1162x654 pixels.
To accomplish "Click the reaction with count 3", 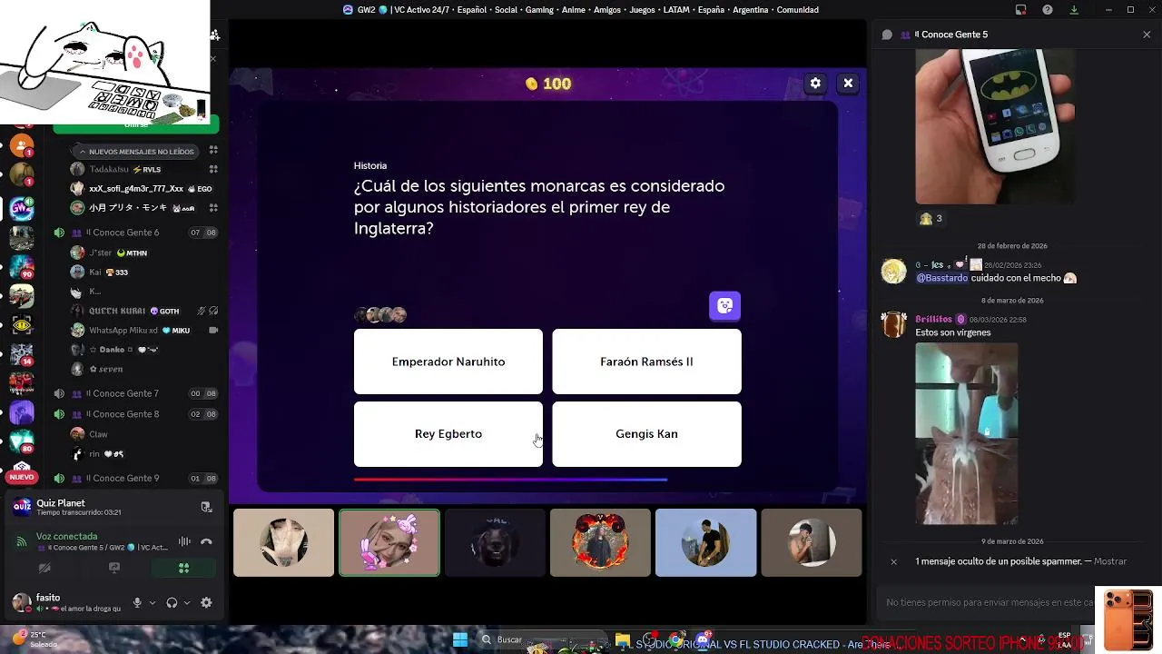I will tap(931, 219).
